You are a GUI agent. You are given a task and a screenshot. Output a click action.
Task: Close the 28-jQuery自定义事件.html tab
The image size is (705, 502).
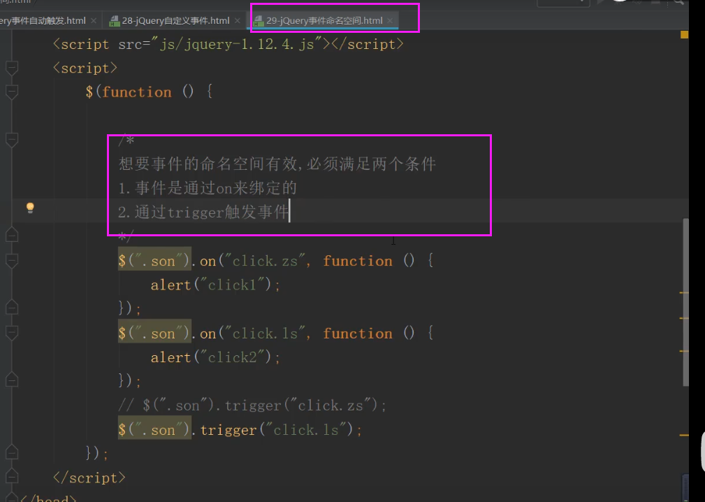coord(238,21)
